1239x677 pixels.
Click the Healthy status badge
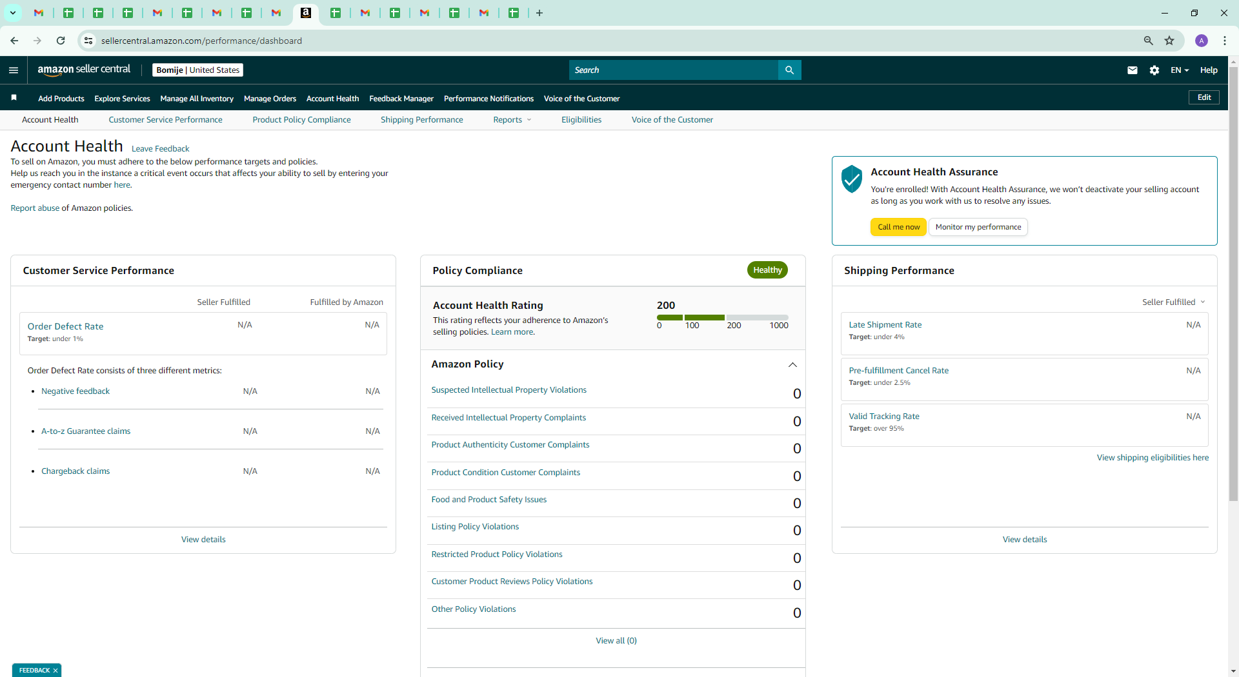coord(767,270)
